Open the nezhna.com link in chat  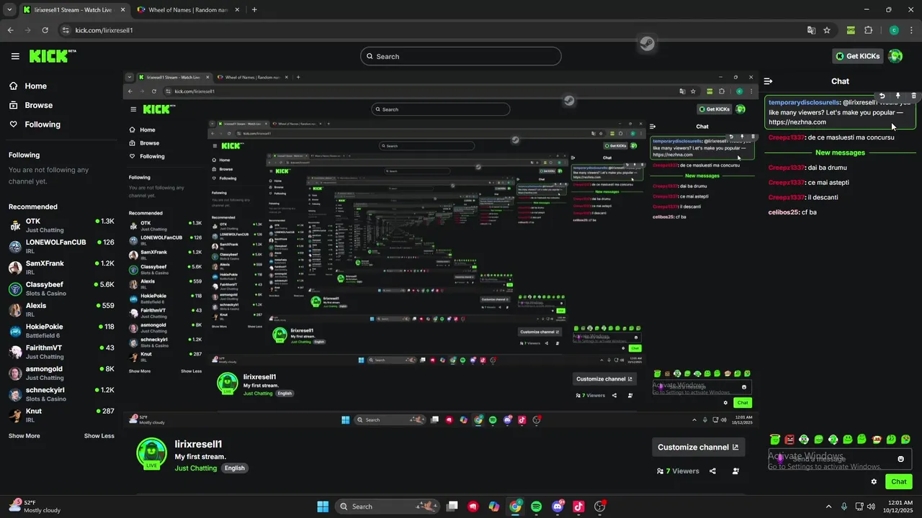click(797, 122)
